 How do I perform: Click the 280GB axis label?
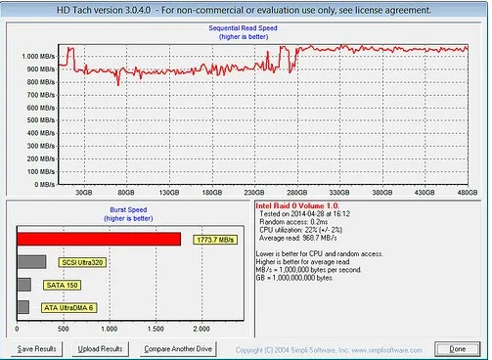coord(297,193)
